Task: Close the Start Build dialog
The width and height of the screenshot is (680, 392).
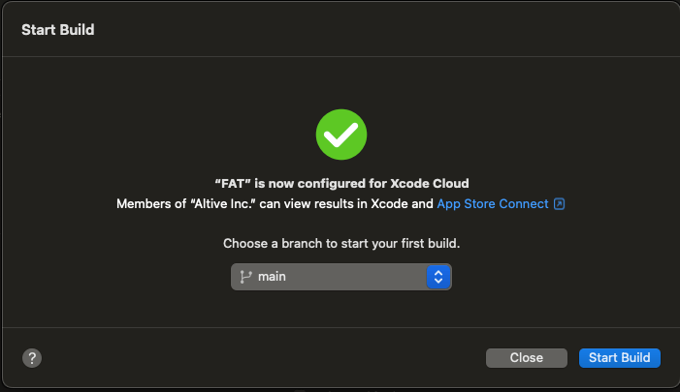Action: (x=527, y=358)
